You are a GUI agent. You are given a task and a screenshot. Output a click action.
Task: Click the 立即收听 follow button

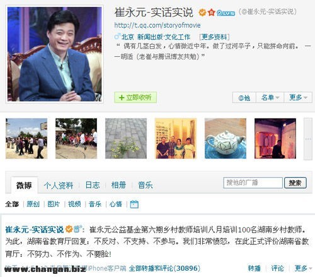[x=135, y=97]
